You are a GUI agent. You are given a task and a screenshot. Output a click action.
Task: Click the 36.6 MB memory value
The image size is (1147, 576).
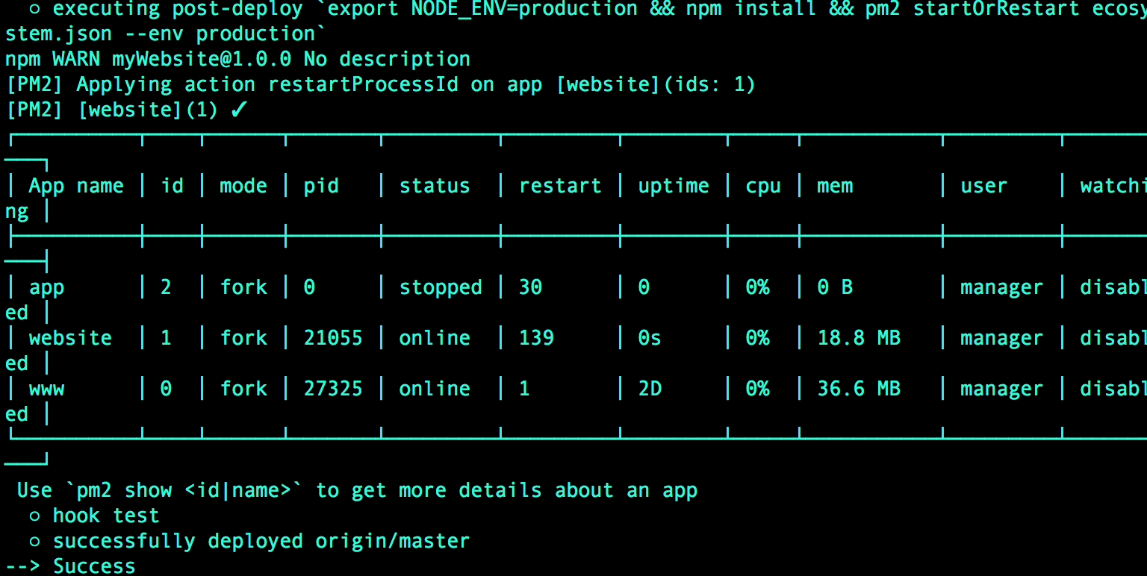pyautogui.click(x=859, y=388)
